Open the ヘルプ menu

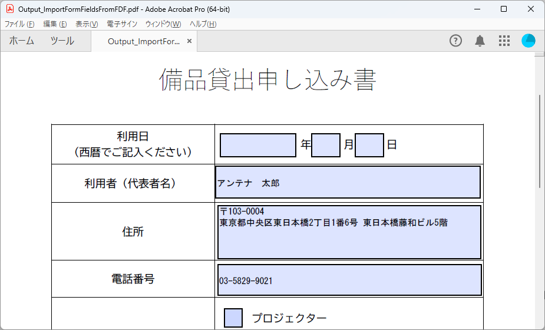coord(203,24)
